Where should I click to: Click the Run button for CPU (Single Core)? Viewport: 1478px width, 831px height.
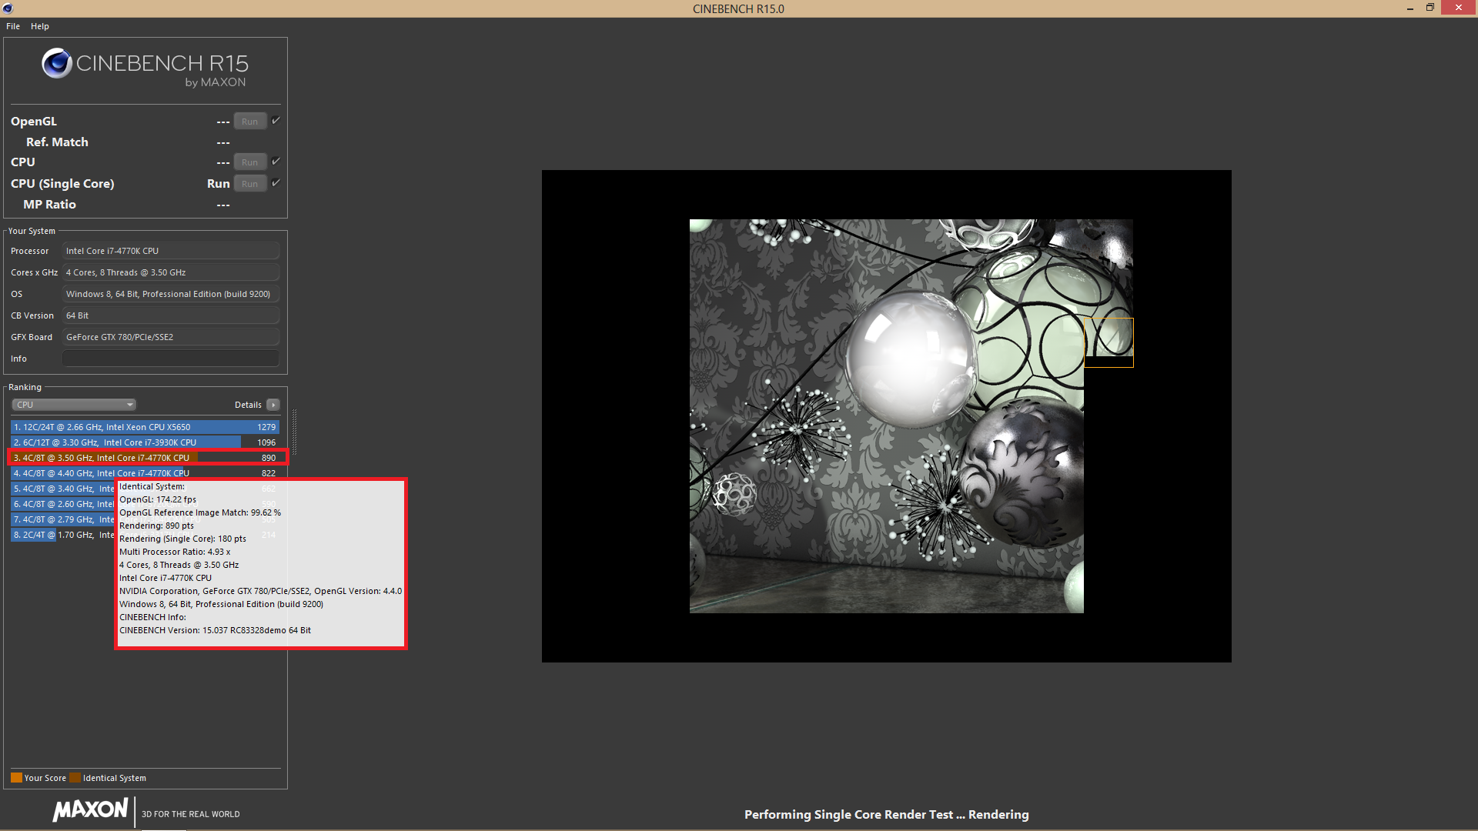pos(250,184)
